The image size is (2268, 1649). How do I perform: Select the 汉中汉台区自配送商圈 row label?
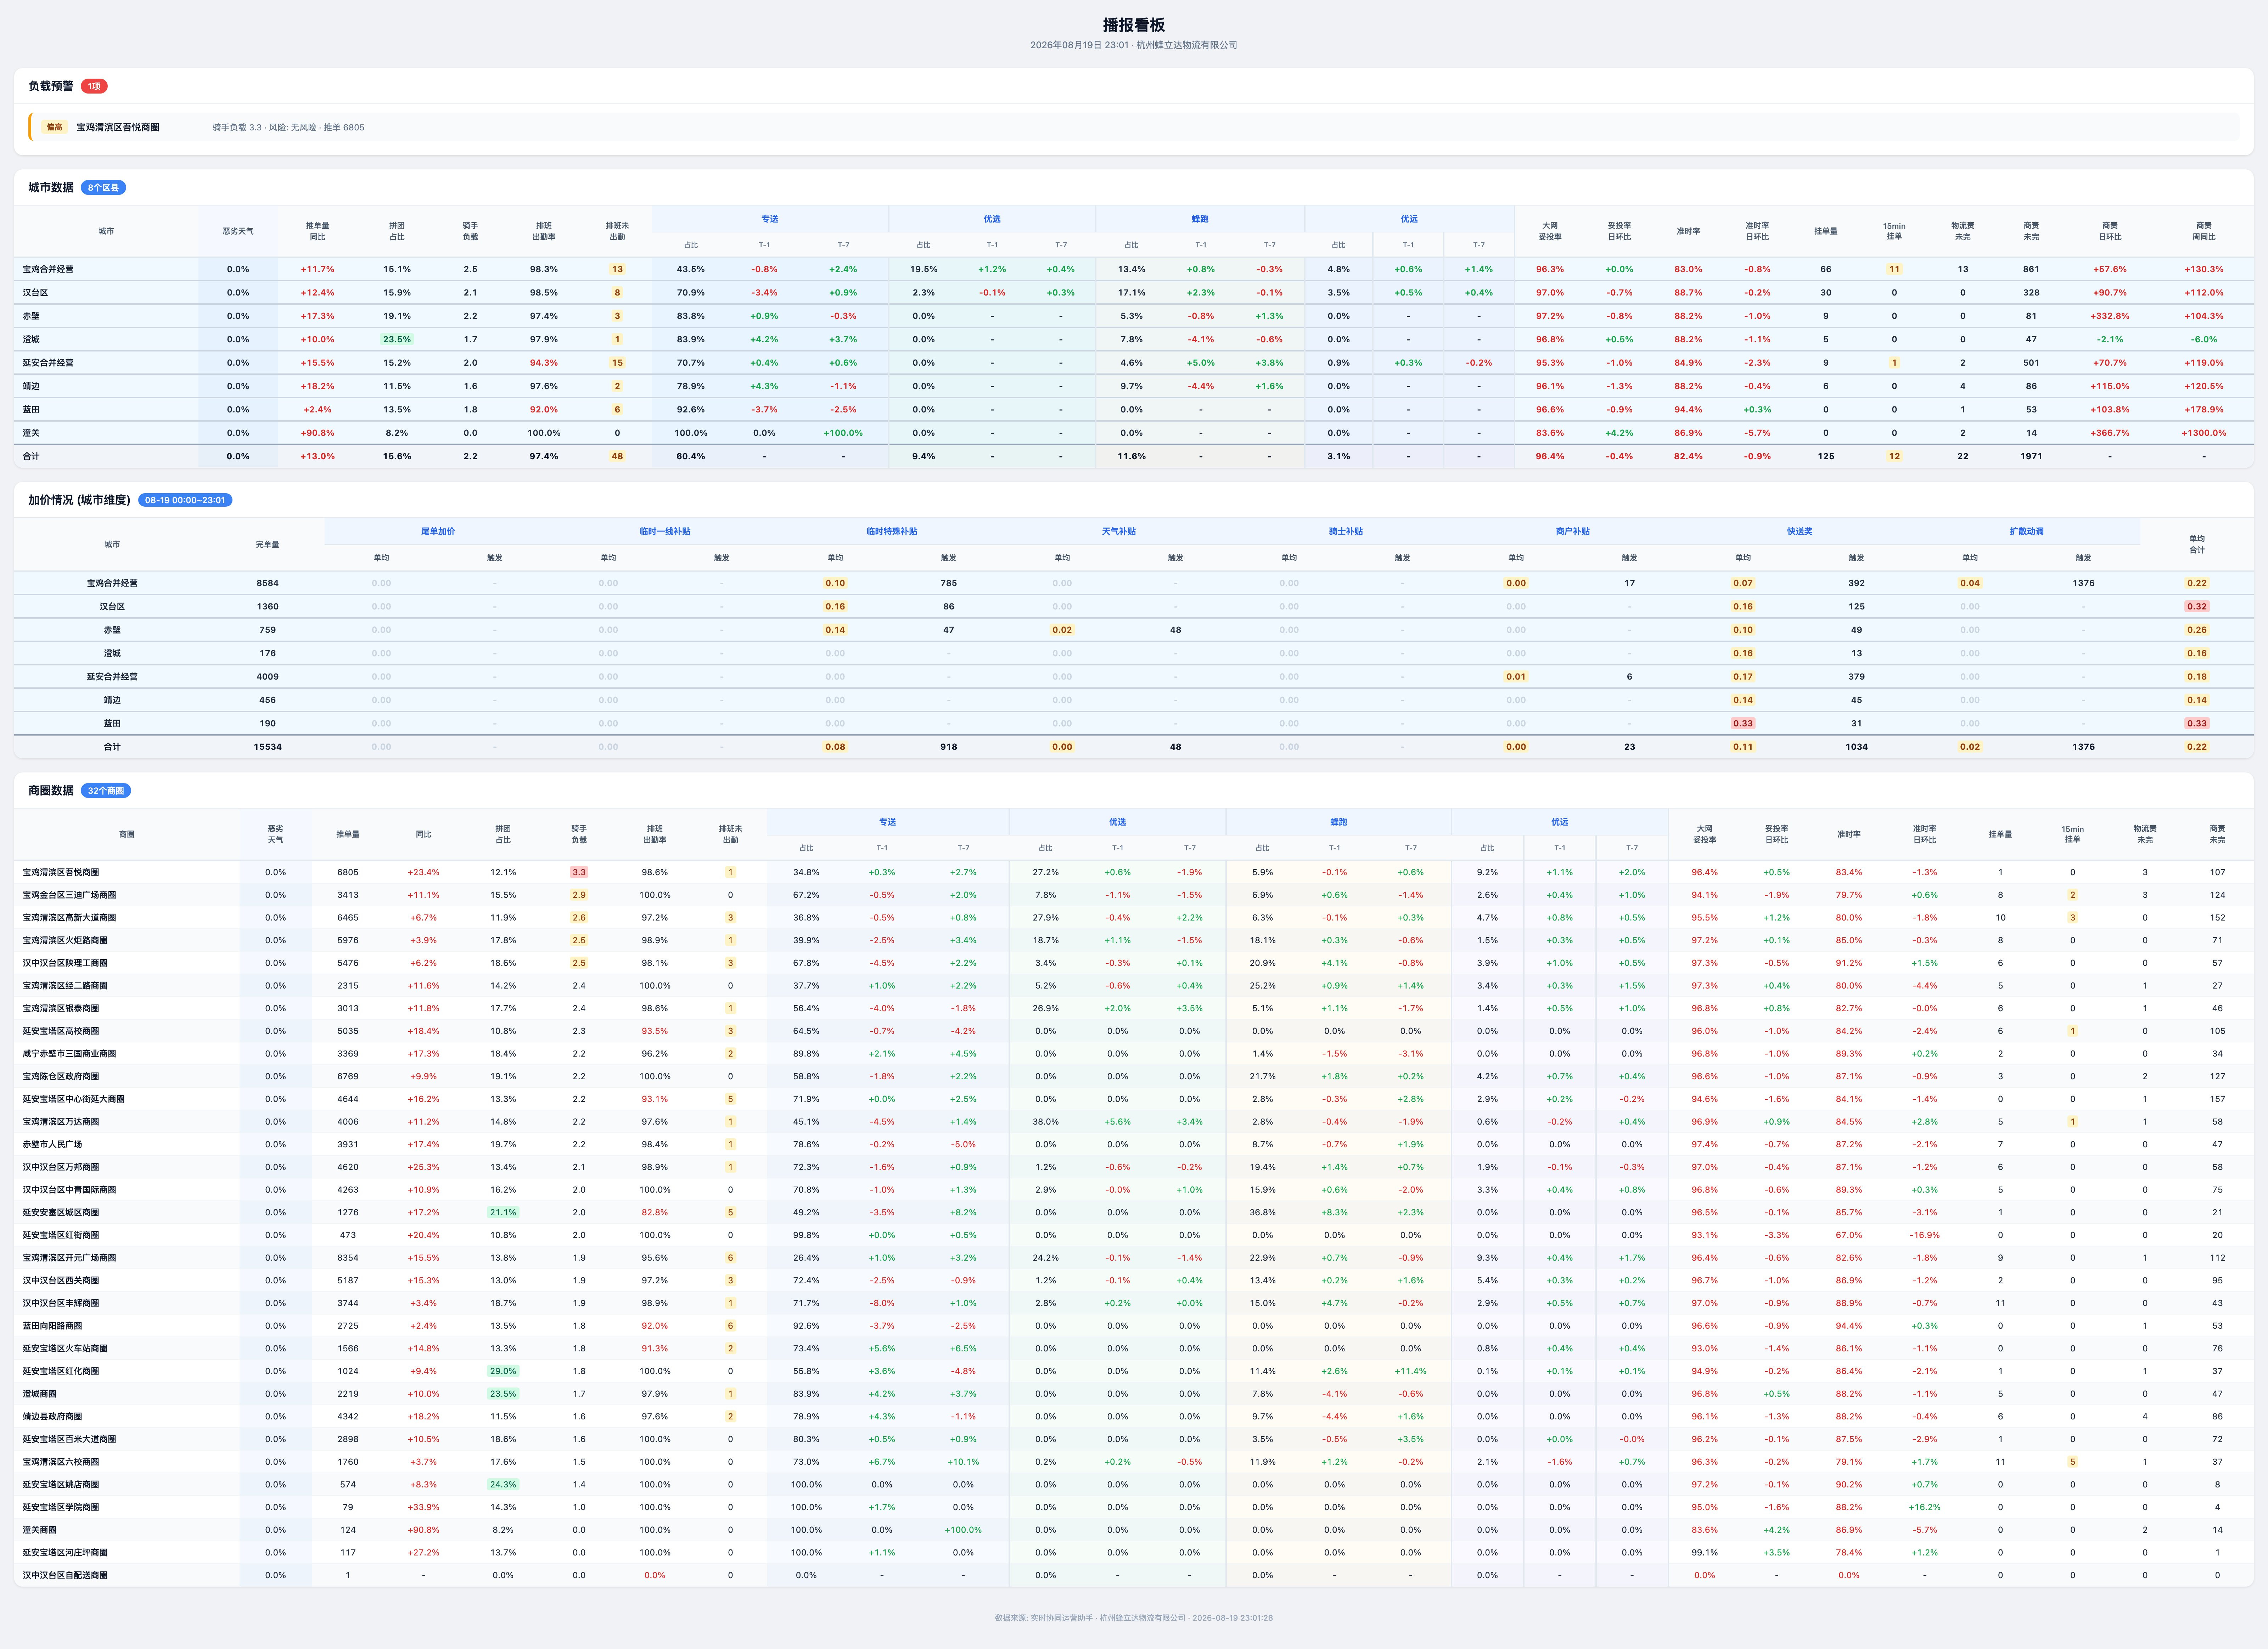pos(65,1575)
